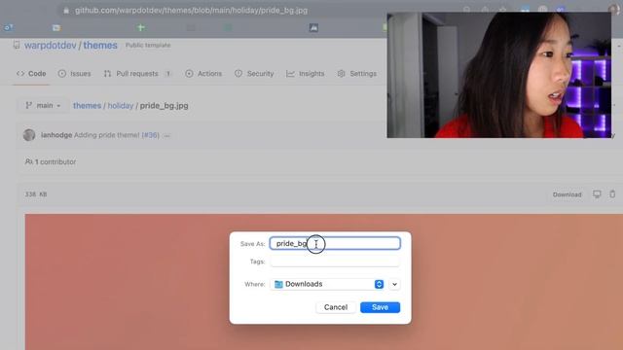Open the Pull requests tab
Screen dimensions: 623x350
click(x=137, y=74)
